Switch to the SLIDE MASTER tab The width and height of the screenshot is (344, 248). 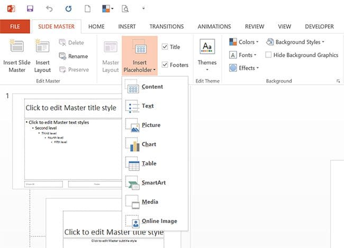pos(57,26)
